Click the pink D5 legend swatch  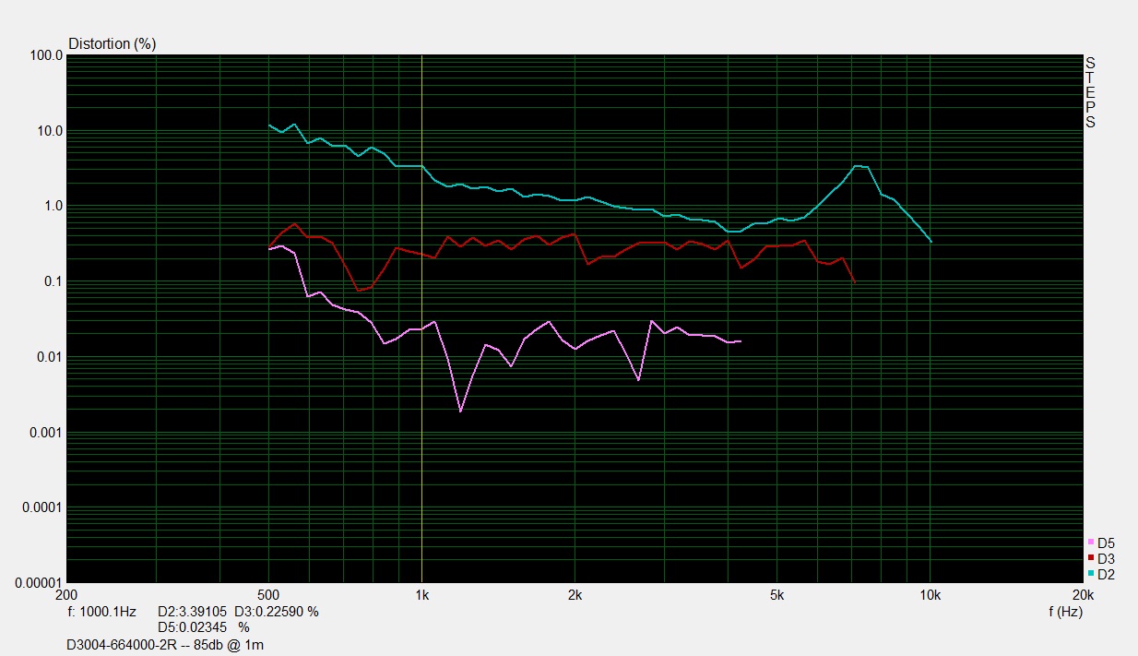[1092, 543]
